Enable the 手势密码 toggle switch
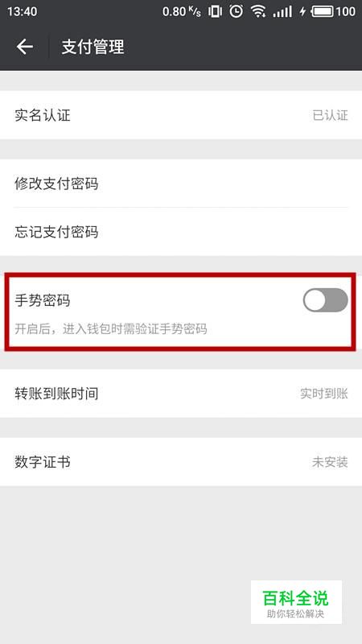362x644 pixels. coord(326,299)
